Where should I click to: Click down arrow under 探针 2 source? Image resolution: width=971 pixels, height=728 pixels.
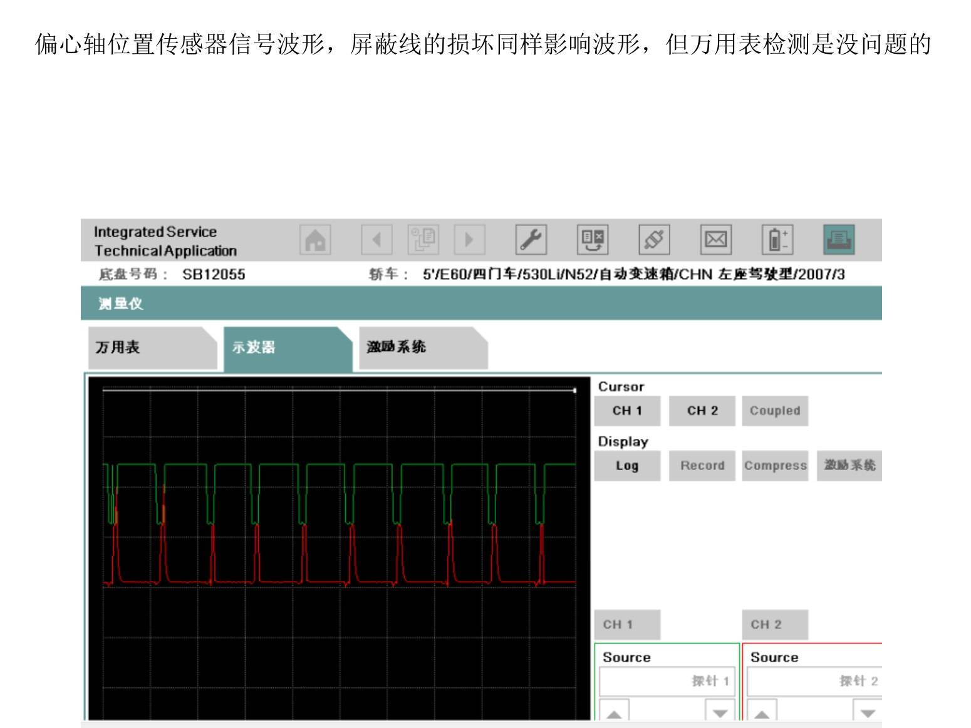(868, 710)
